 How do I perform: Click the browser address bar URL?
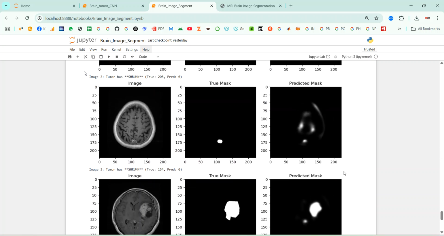coord(94,18)
